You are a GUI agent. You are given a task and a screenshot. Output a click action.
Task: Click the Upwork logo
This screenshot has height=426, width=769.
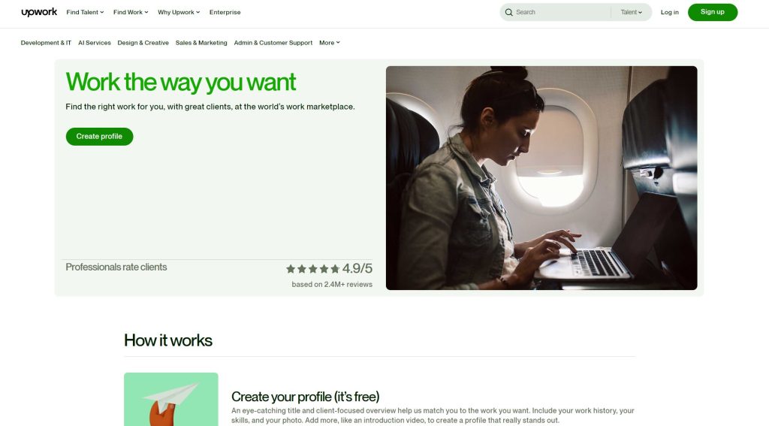39,12
